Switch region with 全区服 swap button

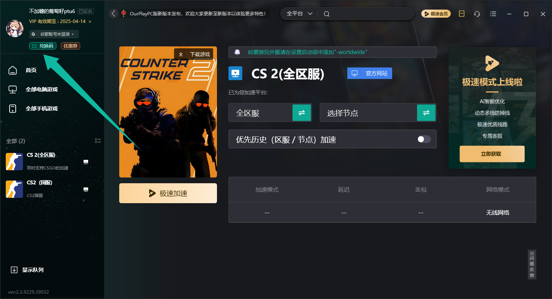coord(302,113)
